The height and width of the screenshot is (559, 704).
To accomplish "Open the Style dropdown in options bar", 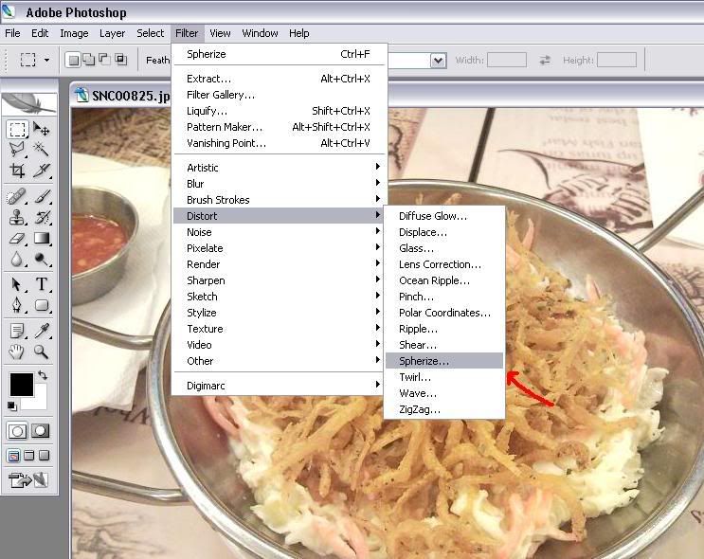I will tap(438, 61).
